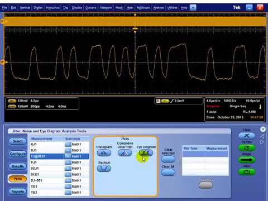
Task: Click the Clear Selected button
Action: (x=168, y=159)
